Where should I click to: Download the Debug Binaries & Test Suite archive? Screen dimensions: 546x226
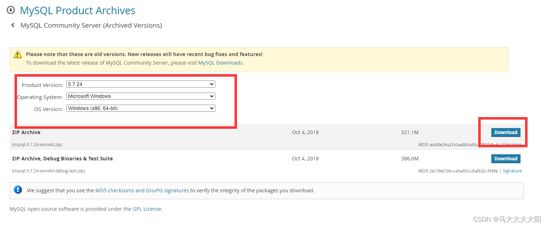(506, 159)
